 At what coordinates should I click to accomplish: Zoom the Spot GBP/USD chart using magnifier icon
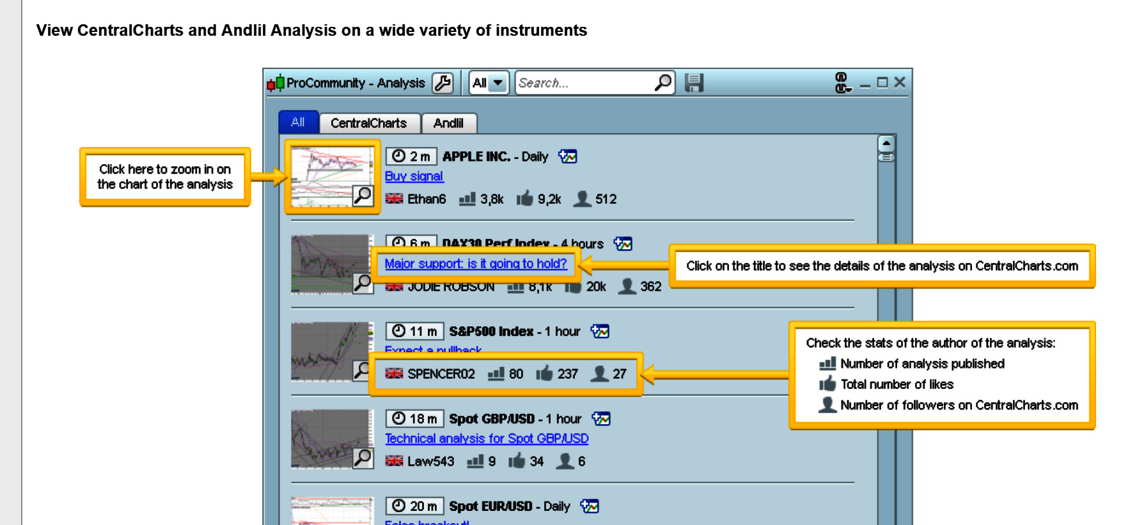(x=363, y=458)
